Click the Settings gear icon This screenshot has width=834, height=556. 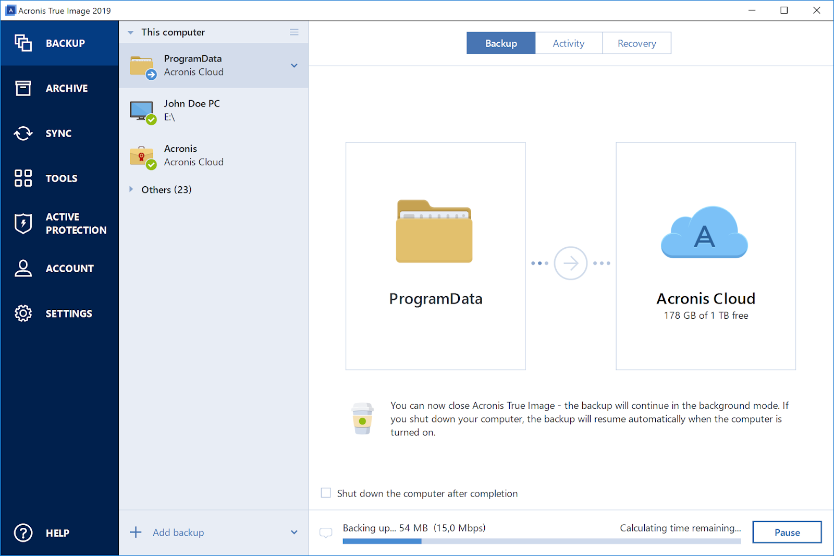[23, 313]
